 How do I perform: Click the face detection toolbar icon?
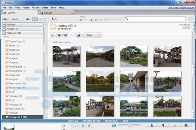54,19
